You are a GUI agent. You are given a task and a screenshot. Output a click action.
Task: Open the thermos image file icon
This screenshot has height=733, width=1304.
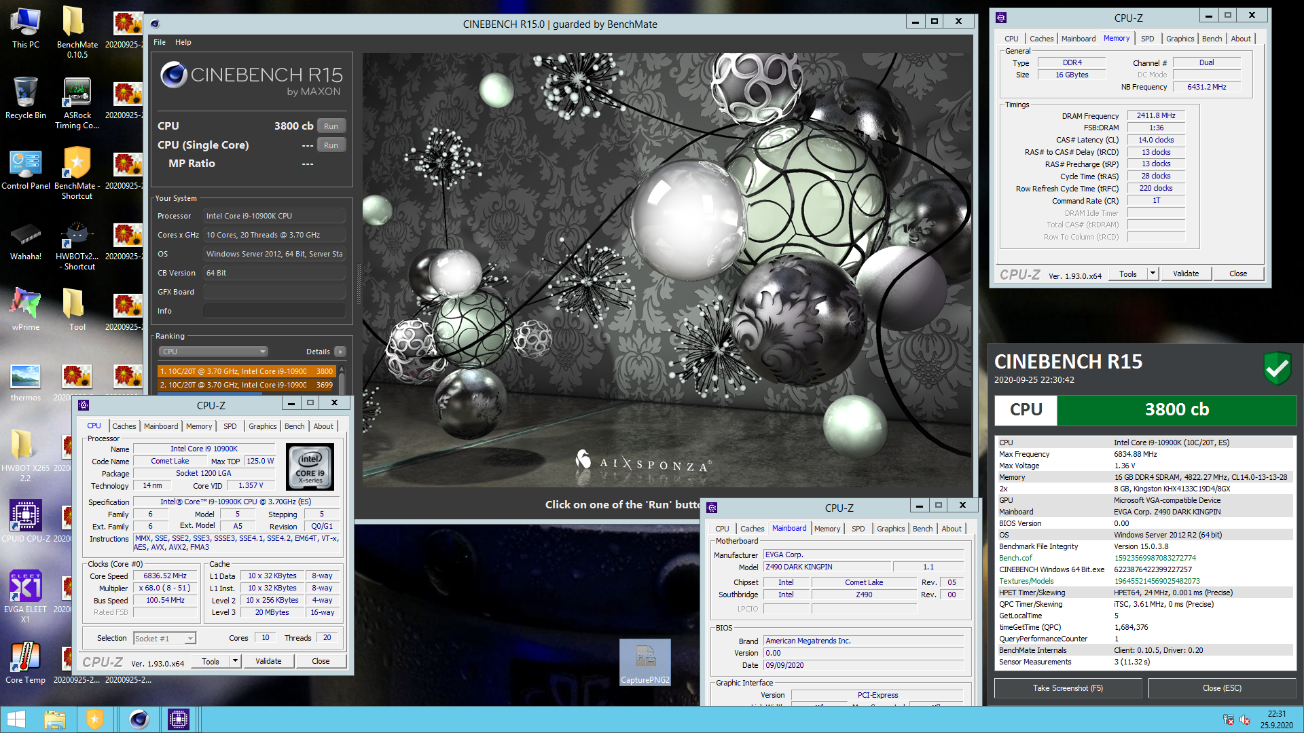coord(26,381)
